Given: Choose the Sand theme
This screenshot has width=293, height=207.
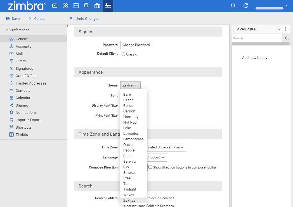Looking at the screenshot, I should (133, 156).
